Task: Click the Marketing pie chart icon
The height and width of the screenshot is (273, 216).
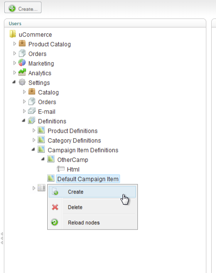Action: pos(22,63)
